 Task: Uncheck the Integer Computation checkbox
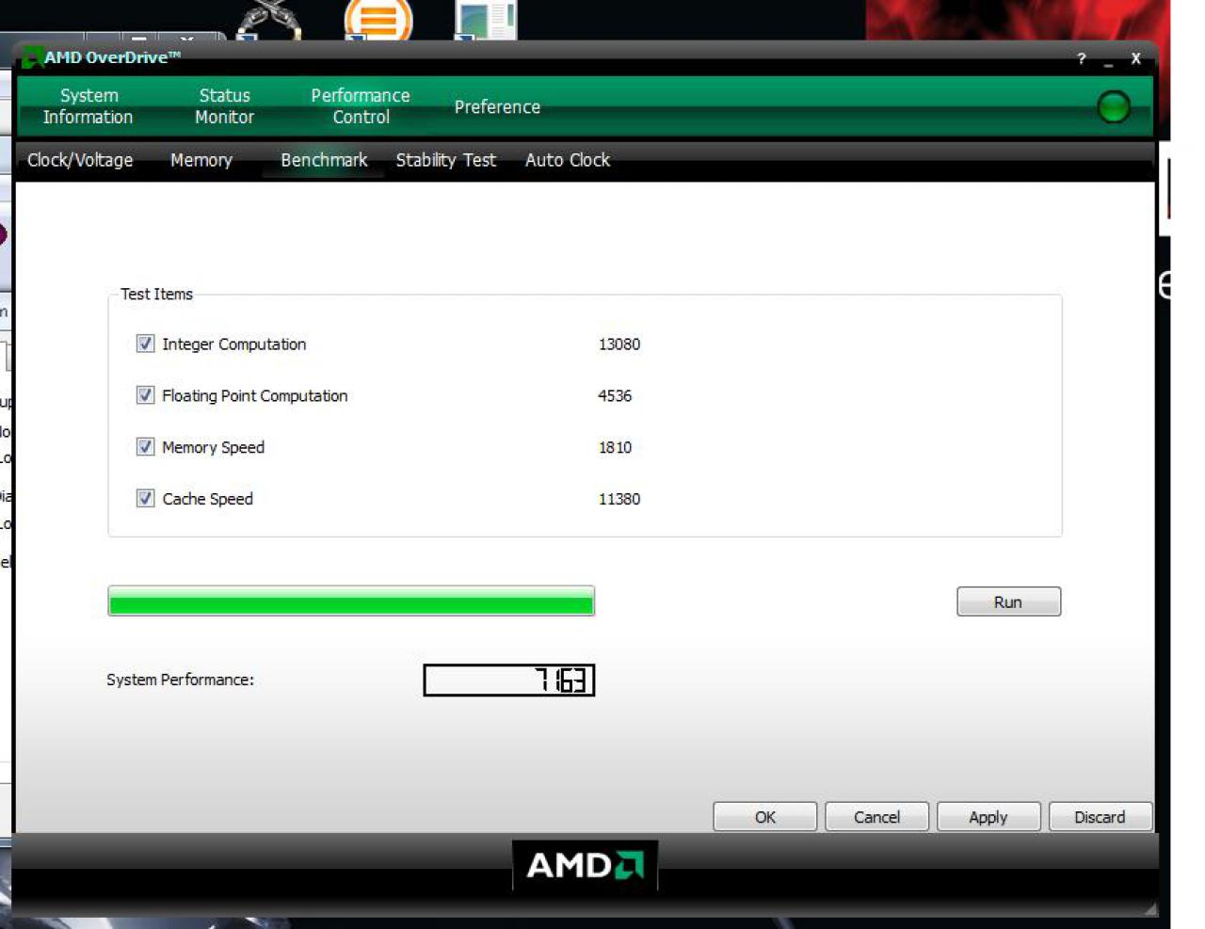[x=145, y=344]
